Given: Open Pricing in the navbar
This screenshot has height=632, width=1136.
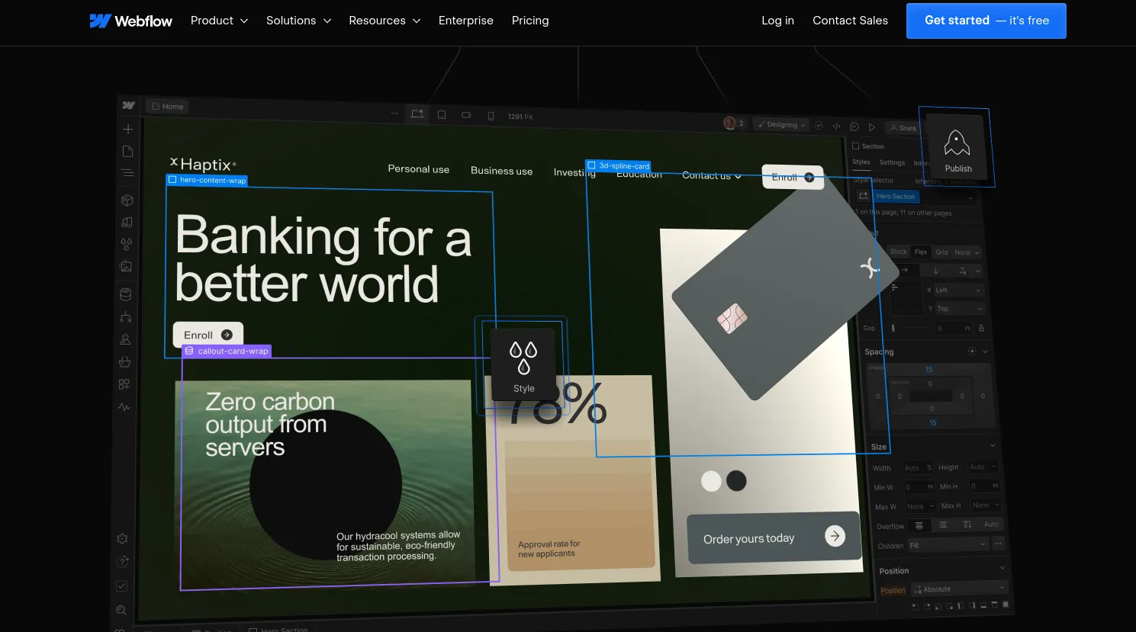Looking at the screenshot, I should [x=530, y=21].
